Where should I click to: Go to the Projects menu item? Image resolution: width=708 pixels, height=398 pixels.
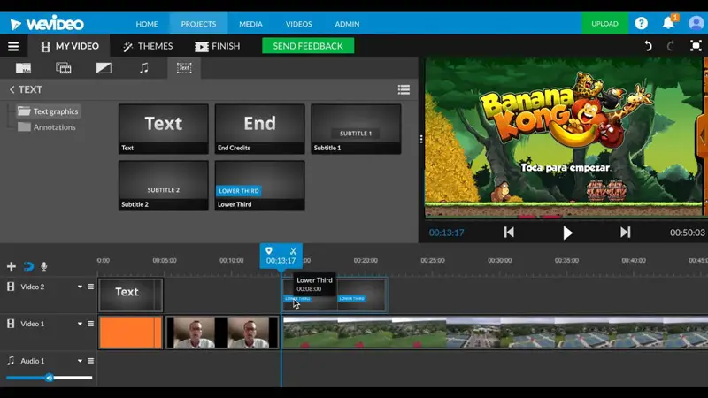coord(198,24)
